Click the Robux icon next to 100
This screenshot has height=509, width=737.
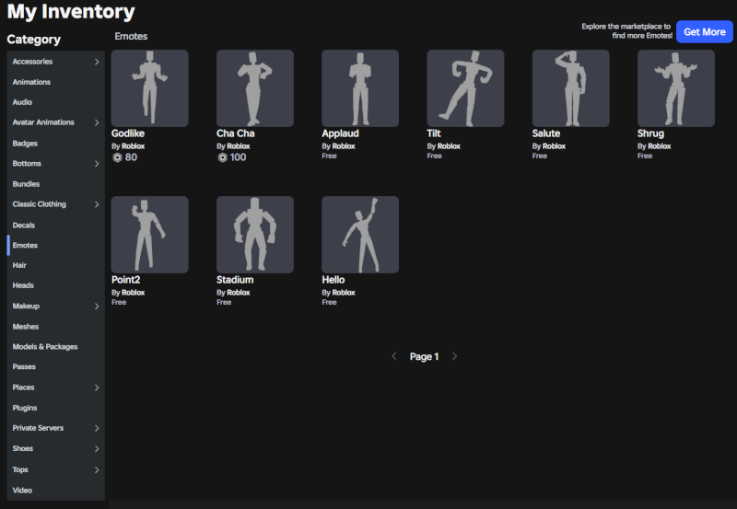point(222,157)
